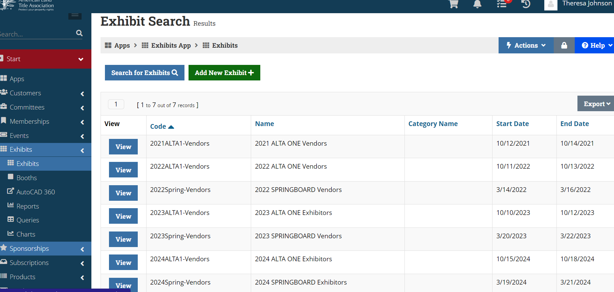614x292 pixels.
Task: Click the Apps sidebar icon
Action: [4, 78]
